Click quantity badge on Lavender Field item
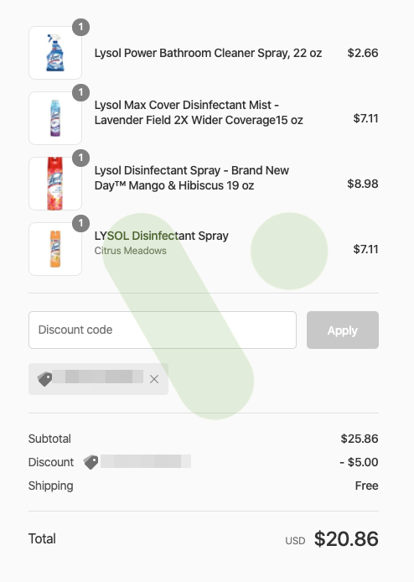The height and width of the screenshot is (582, 414). coord(80,92)
